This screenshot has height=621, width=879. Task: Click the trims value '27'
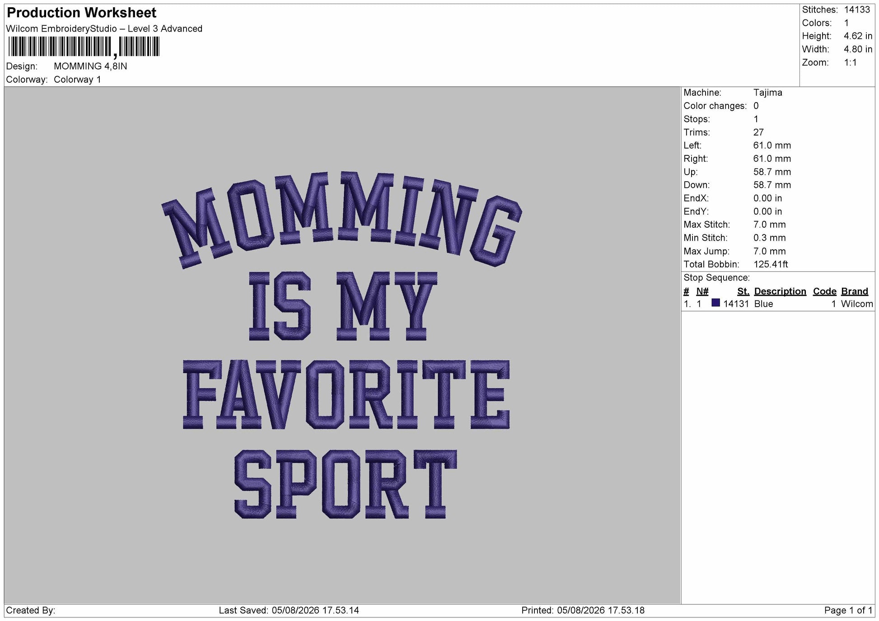pos(758,132)
